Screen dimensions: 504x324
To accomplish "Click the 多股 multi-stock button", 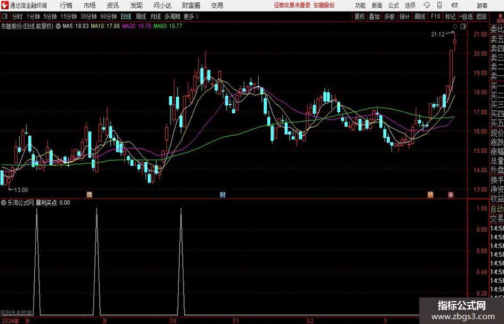I will [389, 16].
